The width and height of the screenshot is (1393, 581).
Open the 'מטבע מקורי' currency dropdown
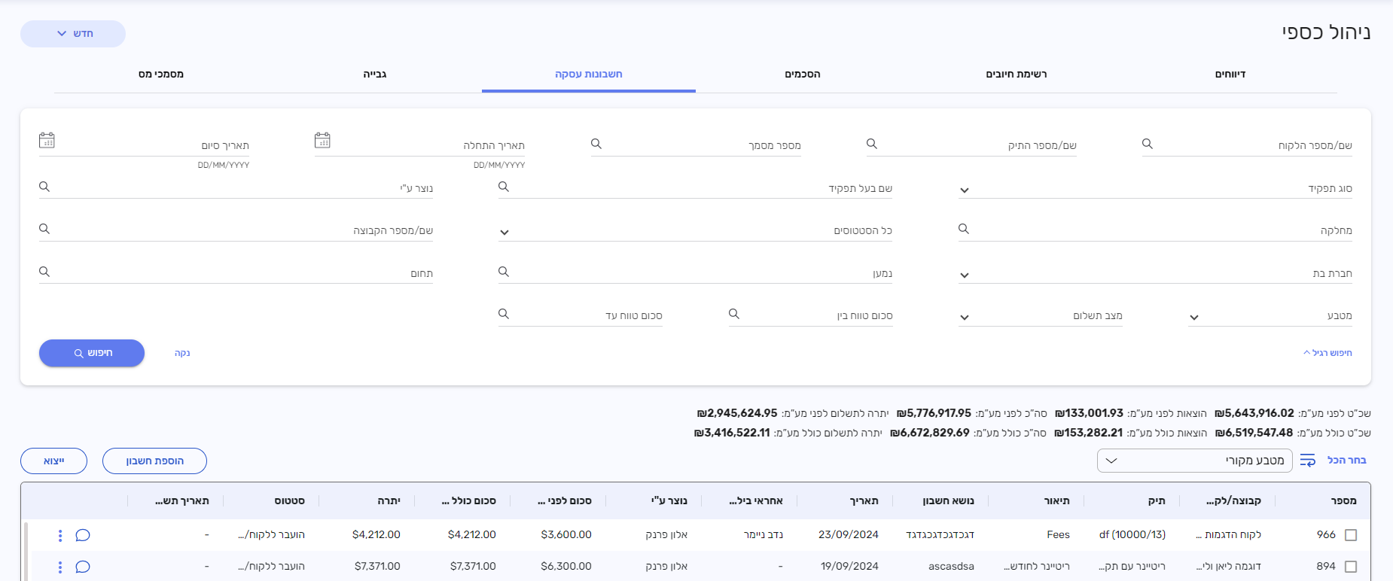[x=1194, y=461]
